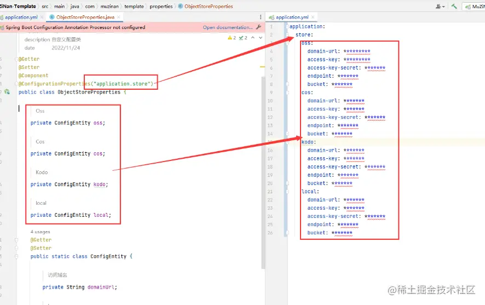The height and width of the screenshot is (305, 485).
Task: Click the green typo count checkmark indicator
Action: click(243, 38)
